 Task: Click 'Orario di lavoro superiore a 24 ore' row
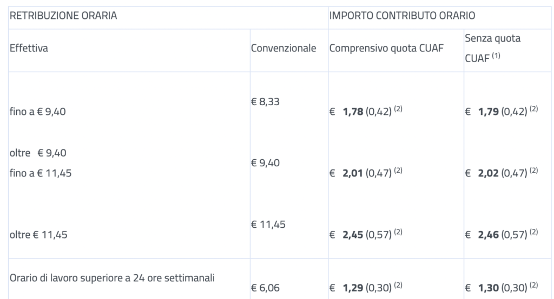[x=113, y=278]
